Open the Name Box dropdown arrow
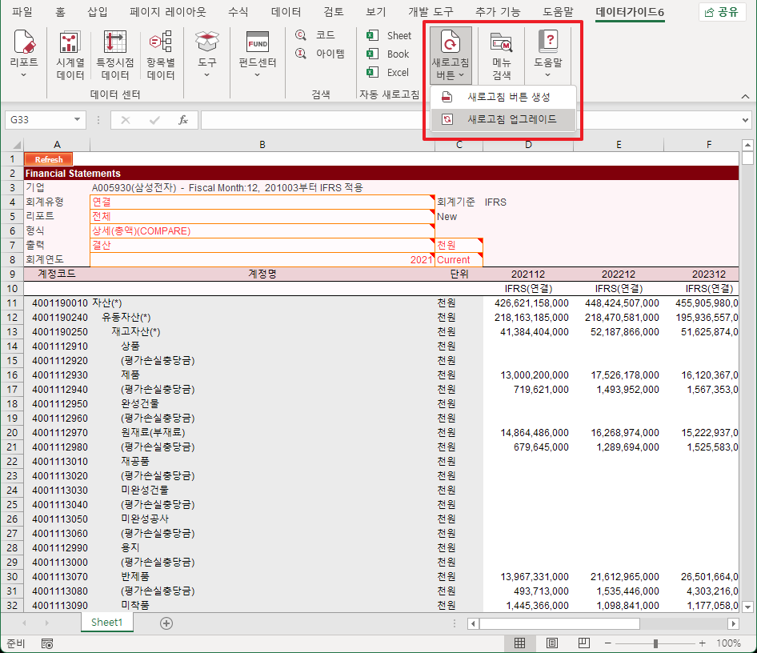The width and height of the screenshot is (757, 653). tap(78, 120)
